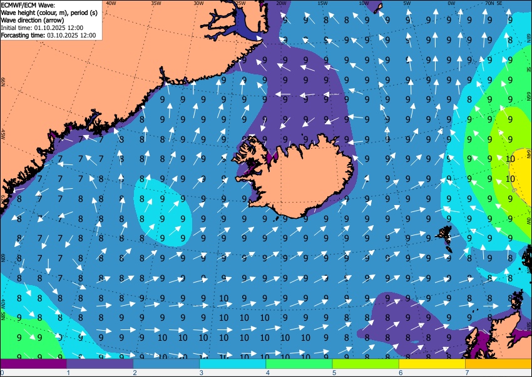532x377 pixels.
Task: Click the yellow 6–7 m legend color segment
Action: (432, 364)
